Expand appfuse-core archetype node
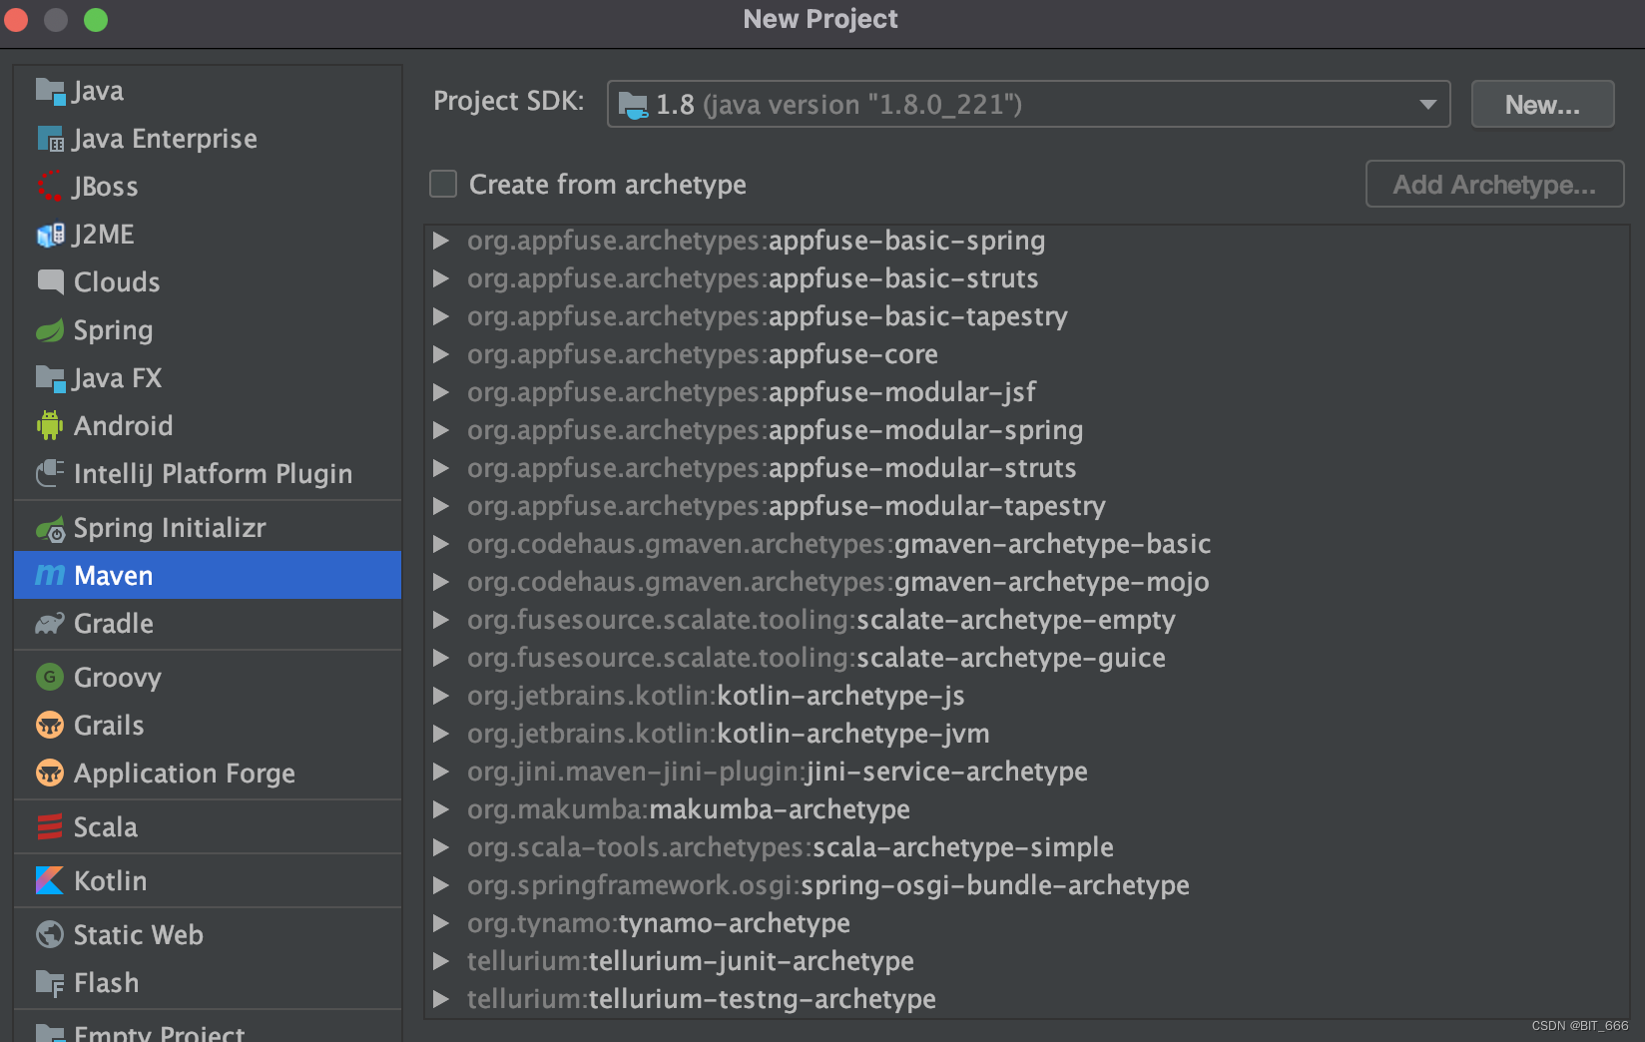This screenshot has width=1645, height=1042. [x=440, y=354]
